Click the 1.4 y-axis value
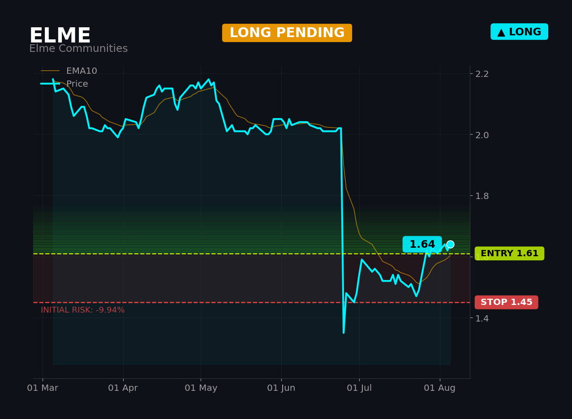This screenshot has width=572, height=419. (482, 318)
